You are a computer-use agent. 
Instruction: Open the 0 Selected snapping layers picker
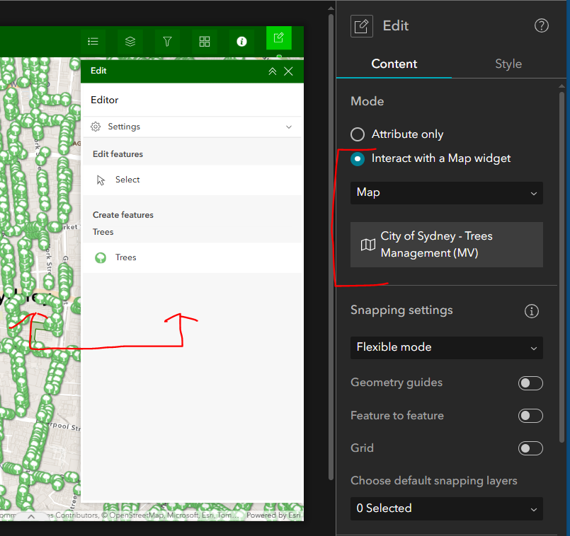point(446,508)
